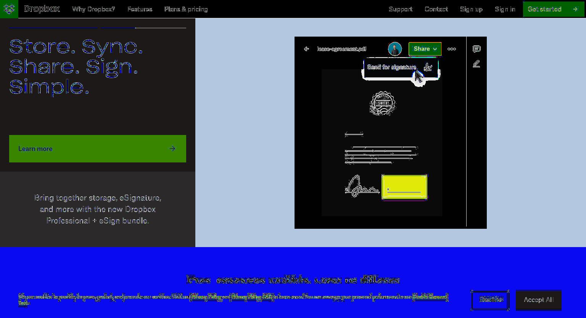Viewport: 586px width, 318px height.
Task: Click the Dropbox wordmark in the header
Action: tap(42, 9)
